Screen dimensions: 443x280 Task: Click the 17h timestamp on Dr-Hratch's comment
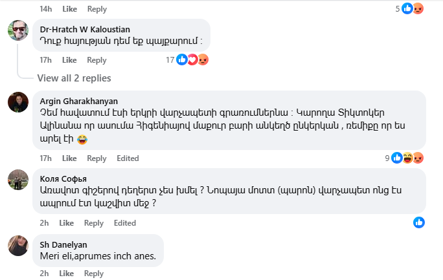click(45, 60)
